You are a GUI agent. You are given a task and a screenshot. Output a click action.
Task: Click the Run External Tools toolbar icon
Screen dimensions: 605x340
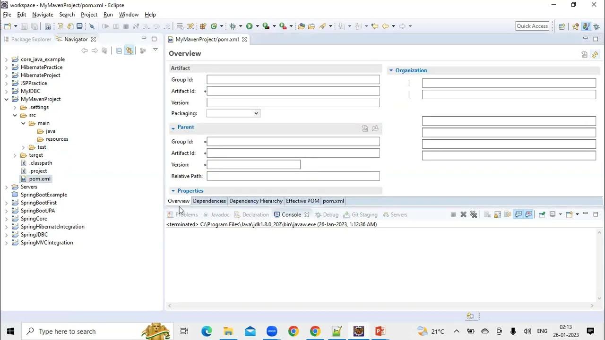283,26
